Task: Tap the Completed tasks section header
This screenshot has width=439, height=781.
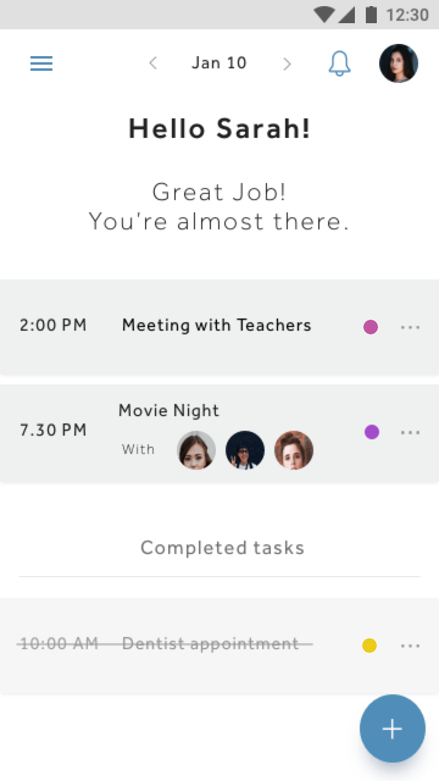Action: [x=223, y=547]
